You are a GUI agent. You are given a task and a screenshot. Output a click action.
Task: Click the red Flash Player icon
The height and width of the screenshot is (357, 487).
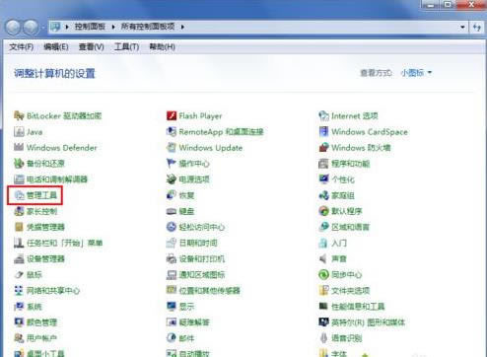(x=172, y=115)
